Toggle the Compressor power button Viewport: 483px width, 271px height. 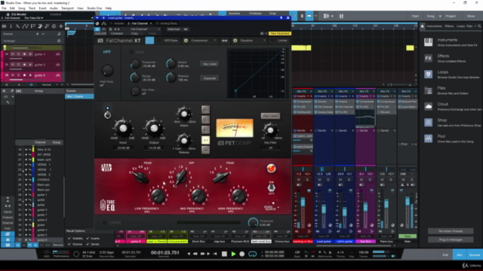pyautogui.click(x=186, y=41)
